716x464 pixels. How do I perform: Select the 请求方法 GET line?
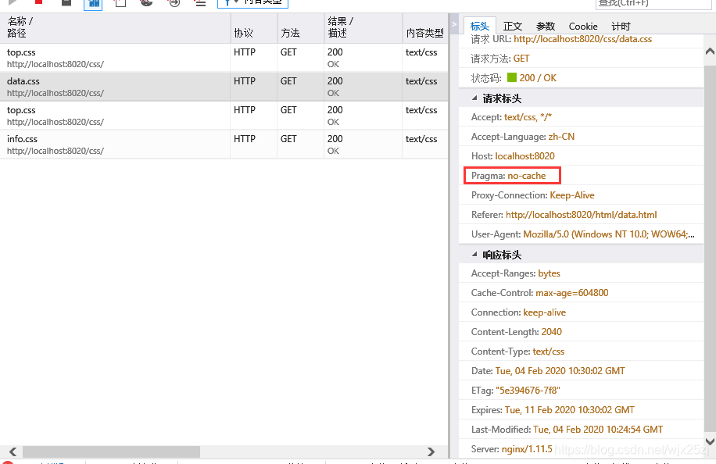point(581,59)
